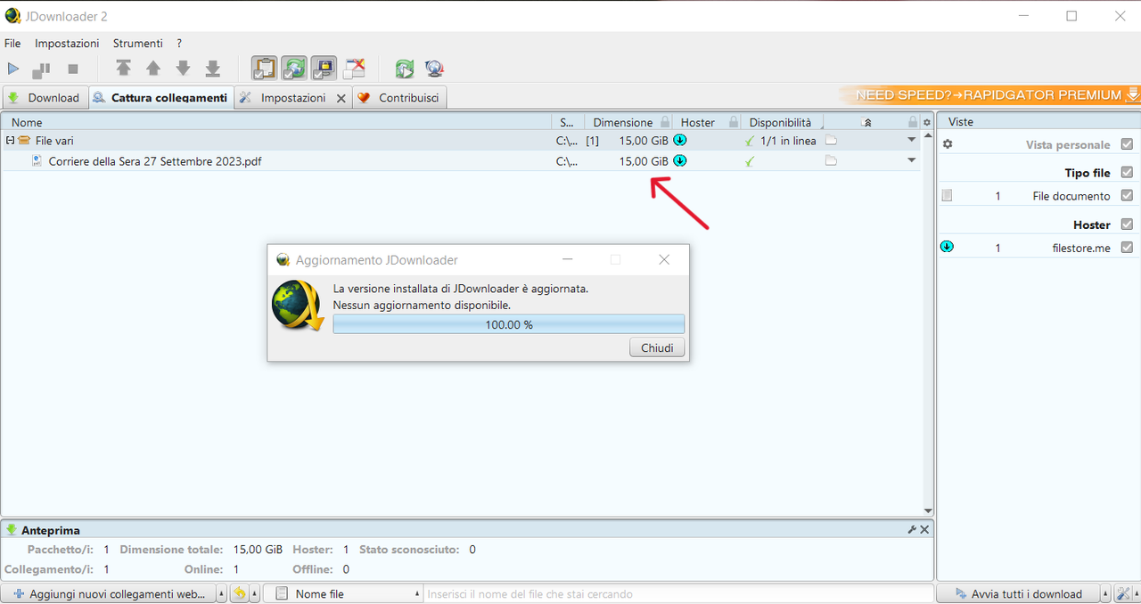The width and height of the screenshot is (1141, 604).
Task: Open the Strumenti menu
Action: click(x=138, y=43)
